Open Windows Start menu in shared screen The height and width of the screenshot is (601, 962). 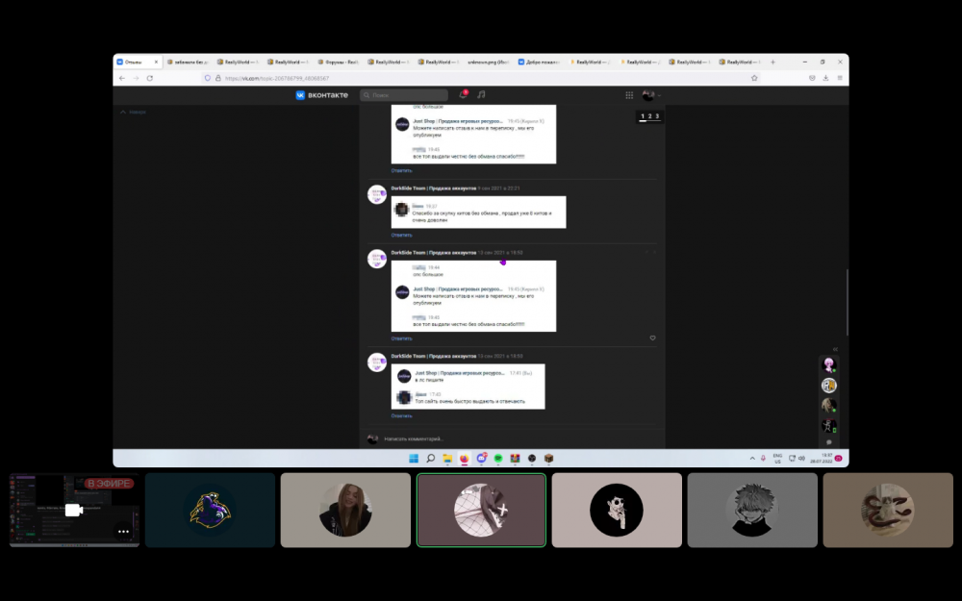coord(414,458)
